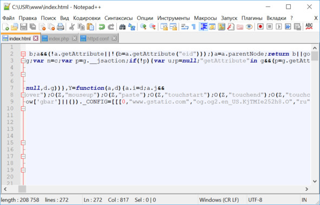
Task: Start macro recording red dot button
Action: tap(260, 27)
